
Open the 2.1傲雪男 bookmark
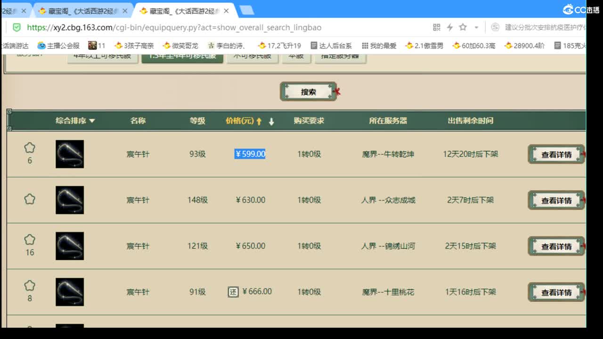pyautogui.click(x=424, y=46)
